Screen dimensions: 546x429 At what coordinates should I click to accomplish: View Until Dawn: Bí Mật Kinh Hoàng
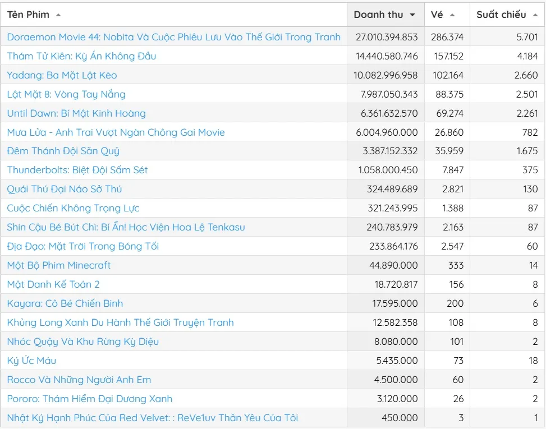[x=76, y=113]
